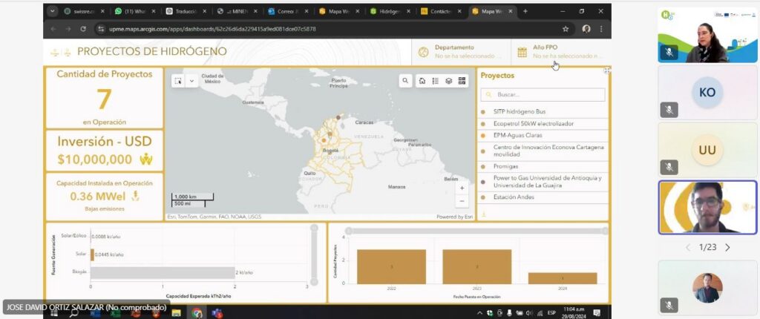The height and width of the screenshot is (319, 760).
Task: Switch to the WhatsApp browser tab
Action: pyautogui.click(x=135, y=11)
